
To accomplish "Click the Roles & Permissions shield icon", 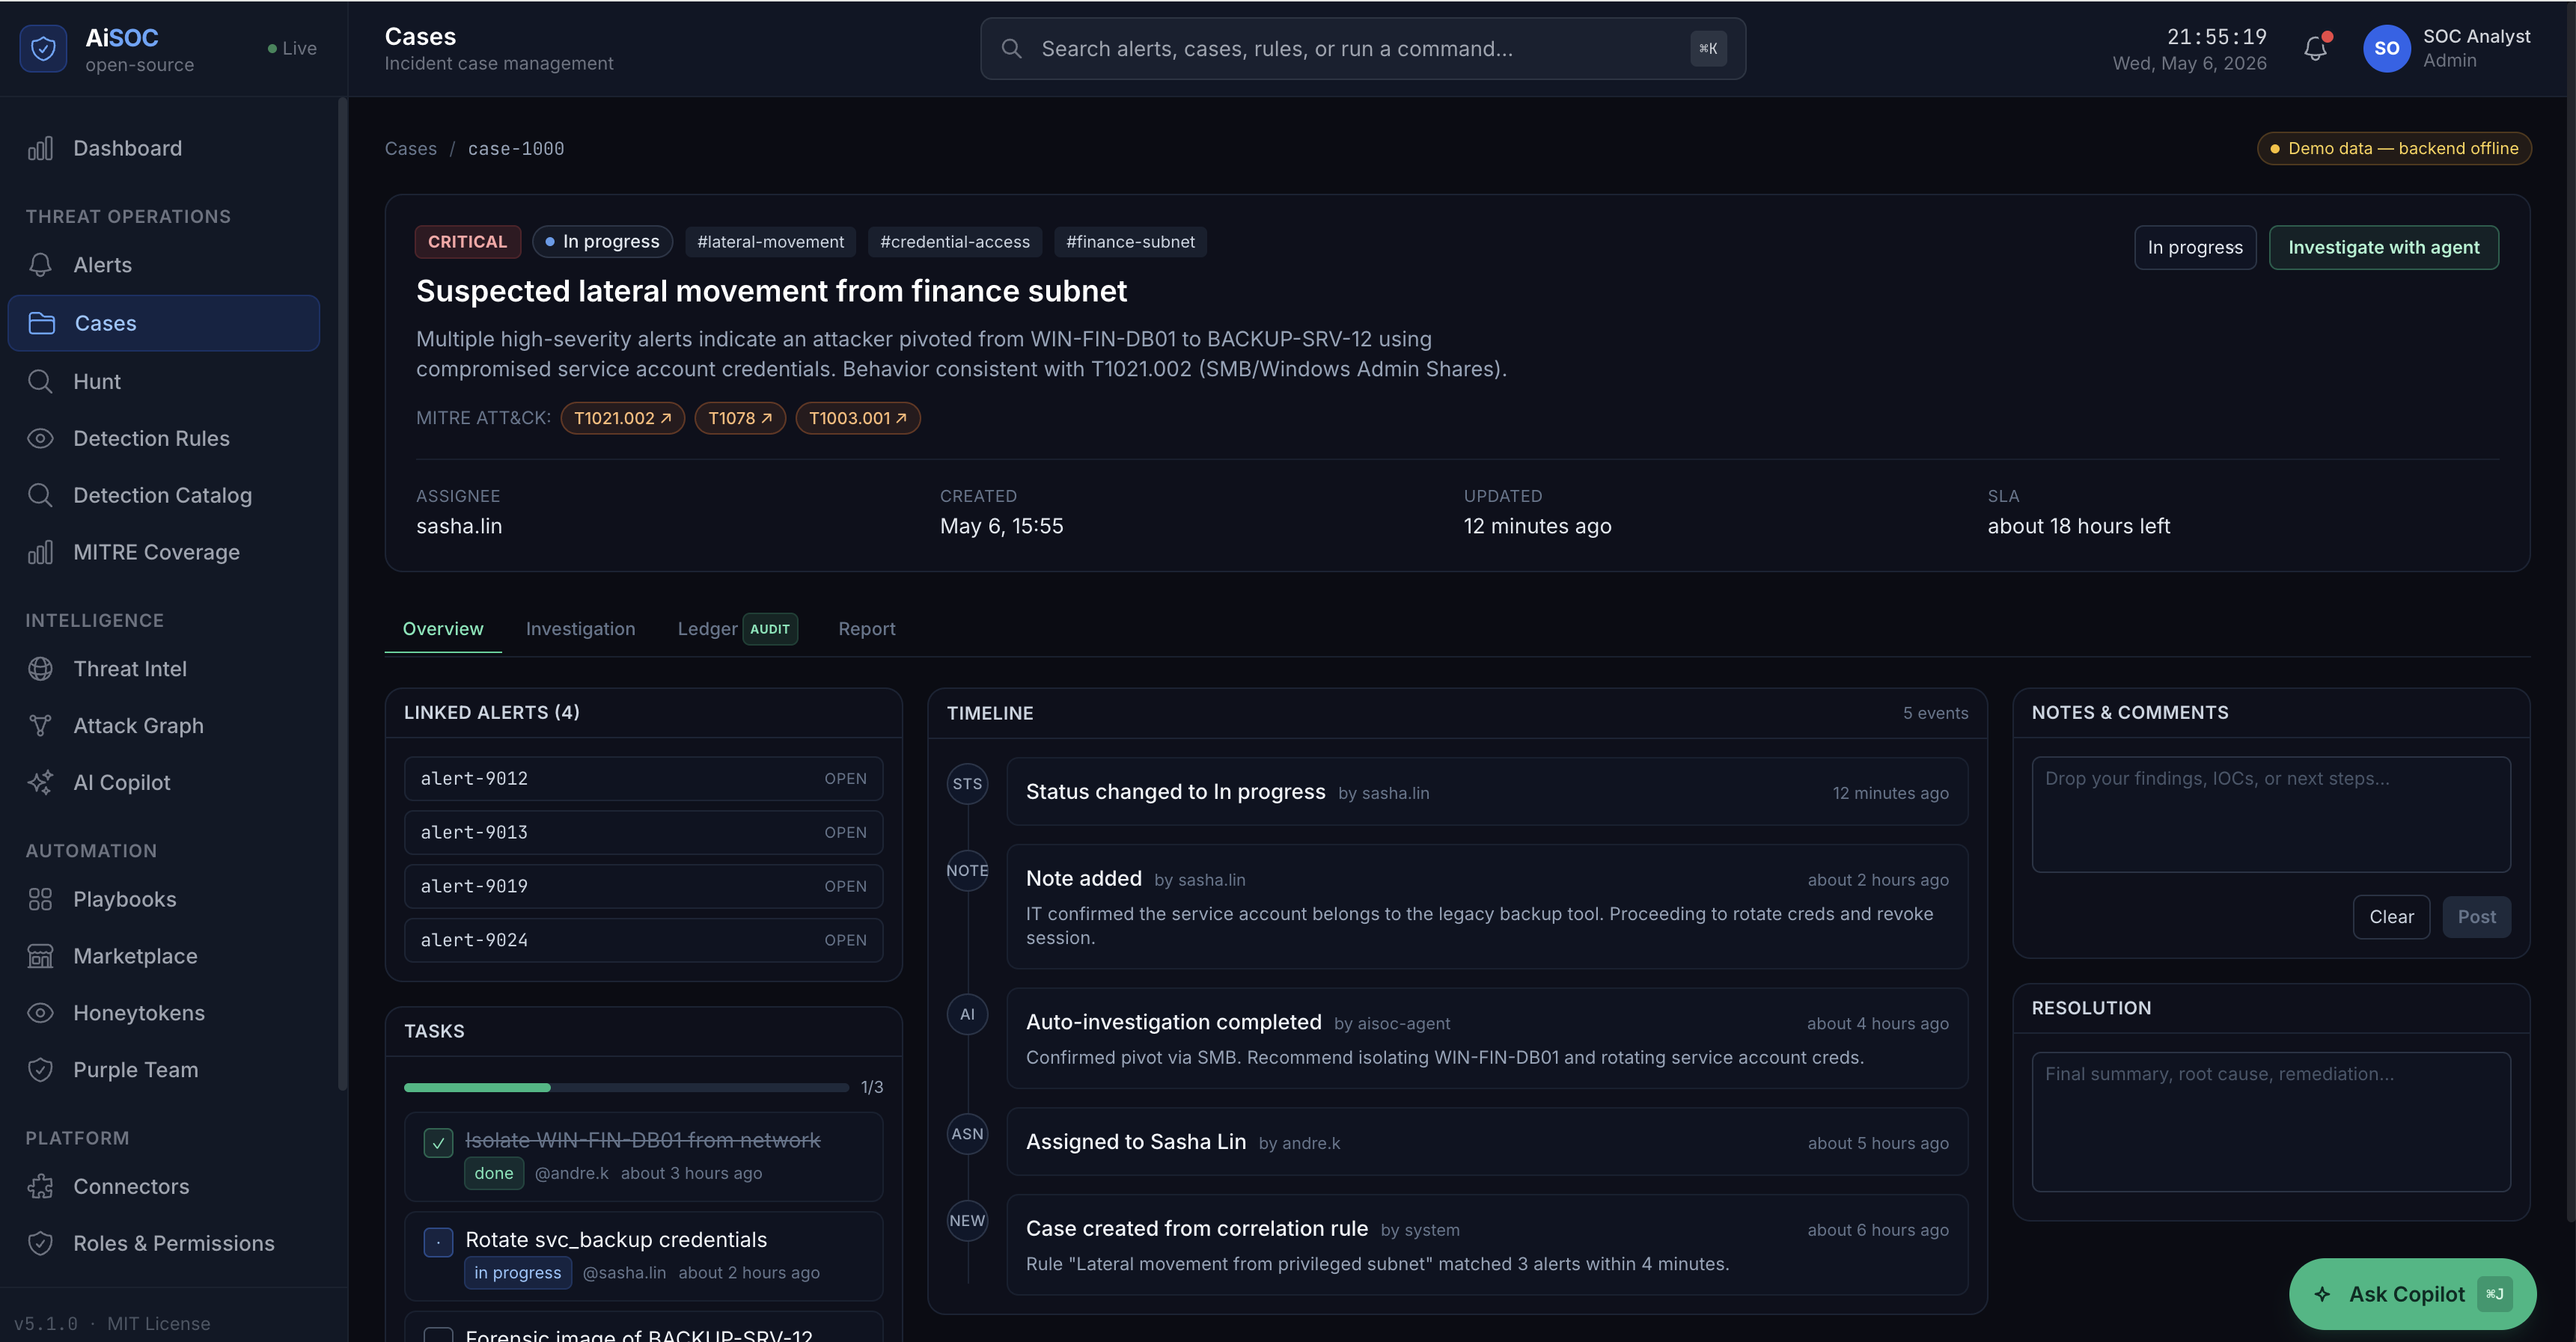I will pyautogui.click(x=40, y=1243).
